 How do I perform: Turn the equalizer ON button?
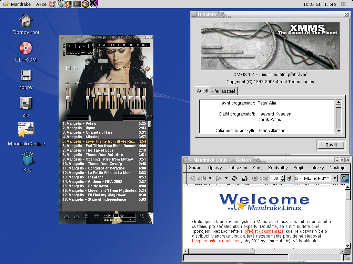point(67,83)
